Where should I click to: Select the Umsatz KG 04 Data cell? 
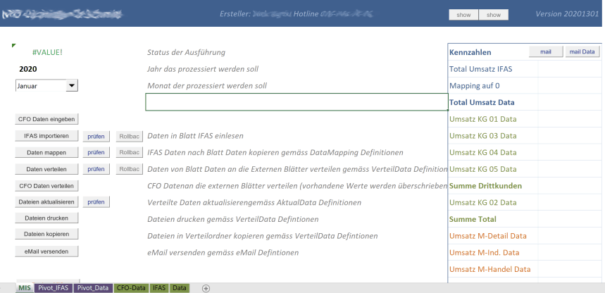tap(493, 152)
